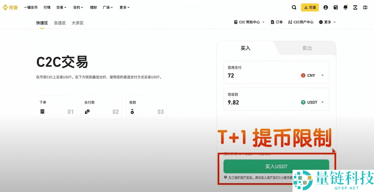Screen dimensions: 374x192
Task: Click the C2C用户中心 users icon
Action: click(x=290, y=22)
